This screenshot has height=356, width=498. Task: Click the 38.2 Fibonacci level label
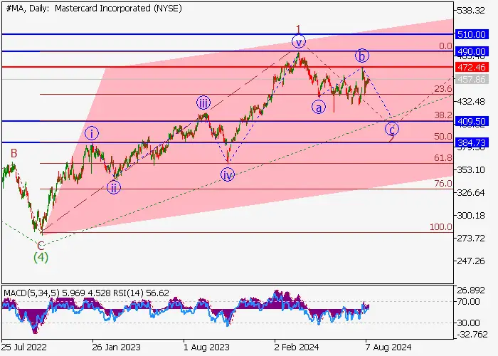pos(443,115)
